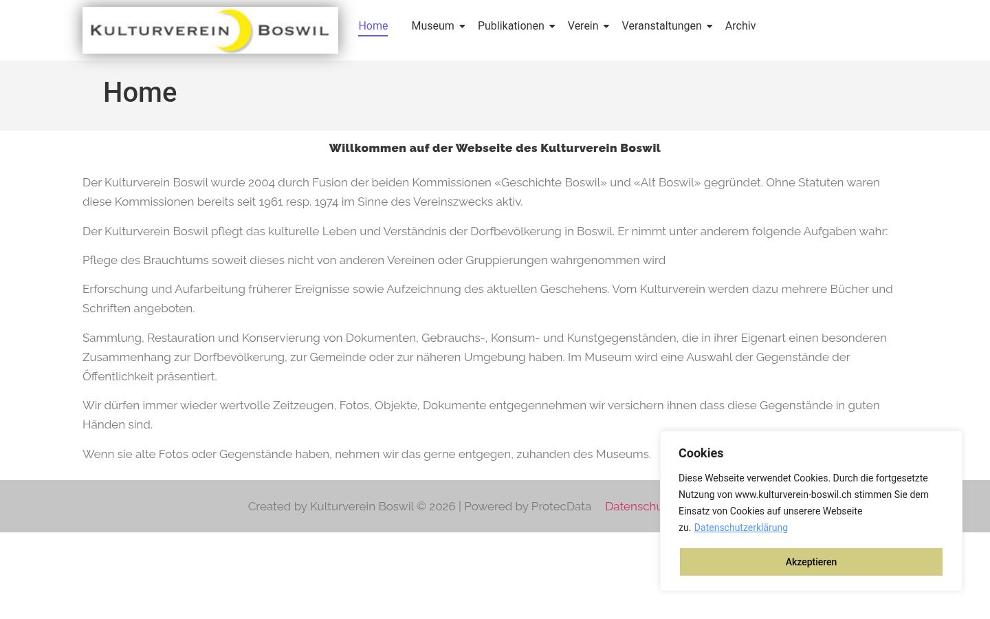Open the Veranstaltungen menu item
This screenshot has height=619, width=990.
pos(661,26)
